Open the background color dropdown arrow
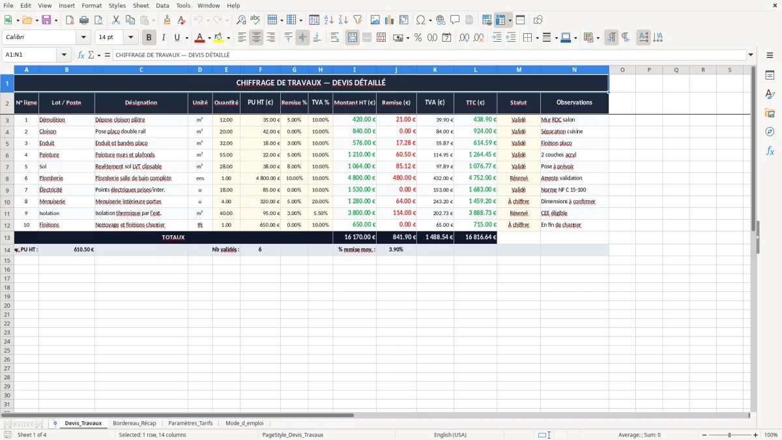 pyautogui.click(x=228, y=38)
